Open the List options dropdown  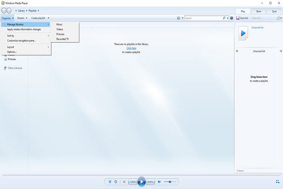[279, 18]
